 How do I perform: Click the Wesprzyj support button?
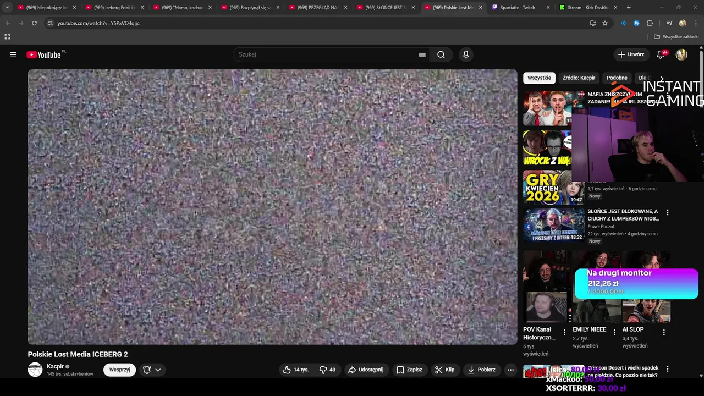click(x=119, y=370)
